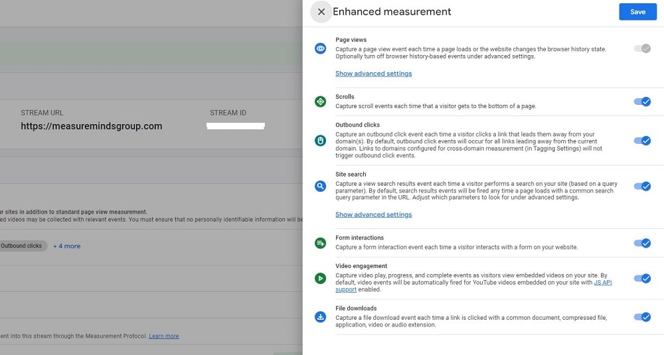
Task: Click the Form interactions description sentence
Action: (x=457, y=247)
